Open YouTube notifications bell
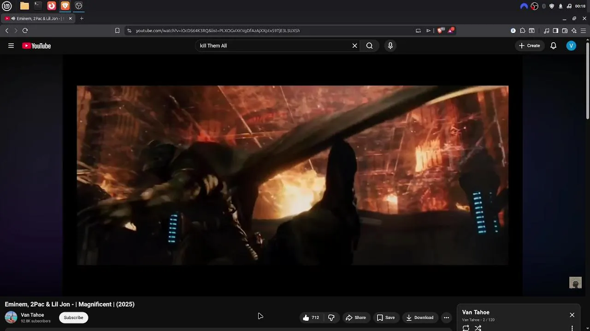Image resolution: width=590 pixels, height=331 pixels. [x=554, y=46]
